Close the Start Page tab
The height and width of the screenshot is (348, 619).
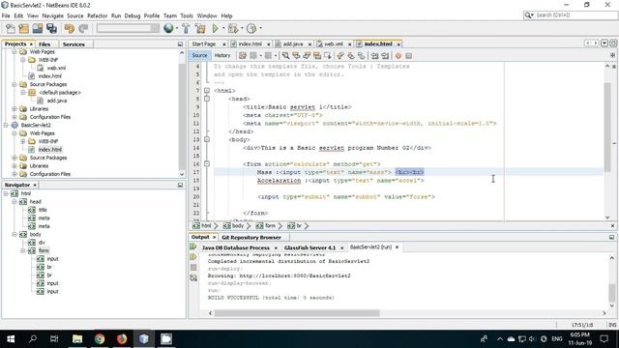coord(223,44)
